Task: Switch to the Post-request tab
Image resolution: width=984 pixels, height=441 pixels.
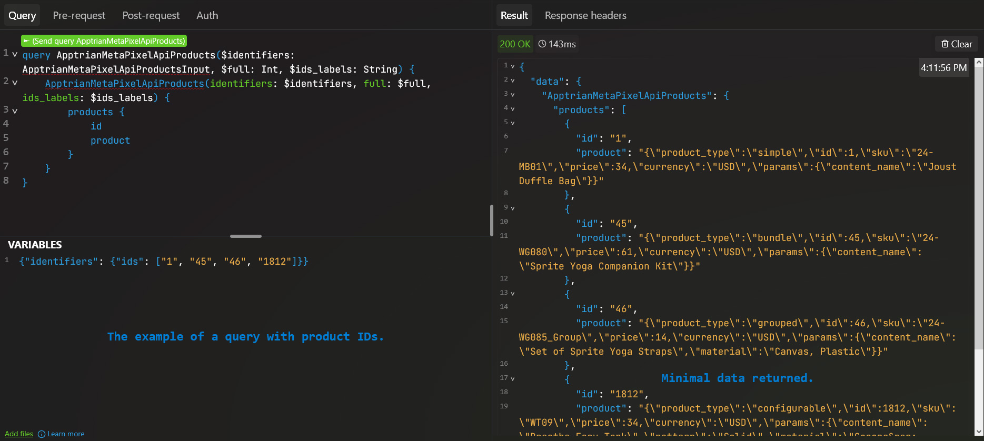Action: click(x=151, y=15)
